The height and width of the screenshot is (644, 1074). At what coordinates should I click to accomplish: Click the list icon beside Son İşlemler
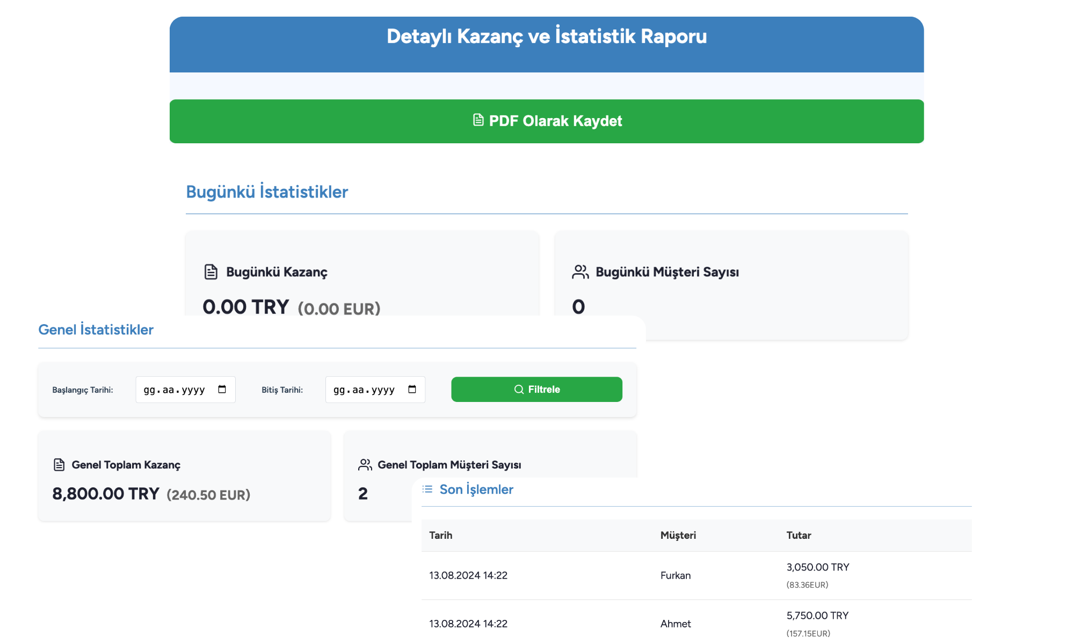[427, 489]
